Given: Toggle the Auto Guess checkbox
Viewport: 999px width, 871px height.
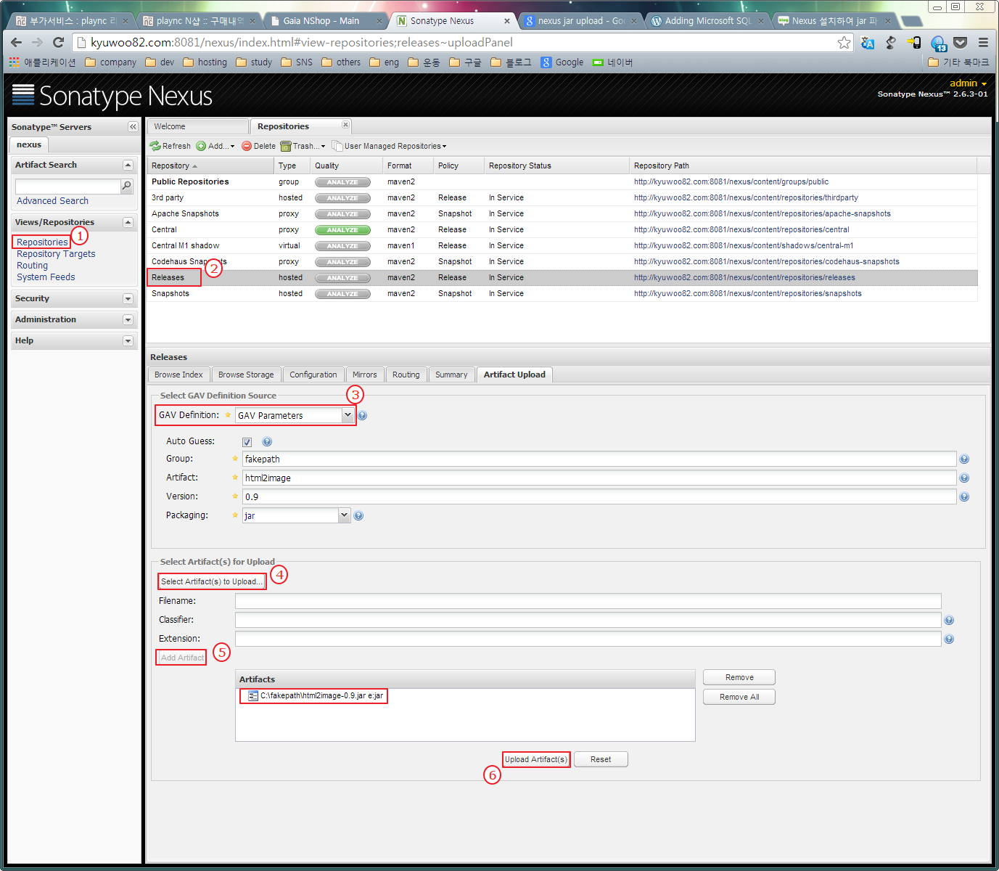Looking at the screenshot, I should pos(247,442).
